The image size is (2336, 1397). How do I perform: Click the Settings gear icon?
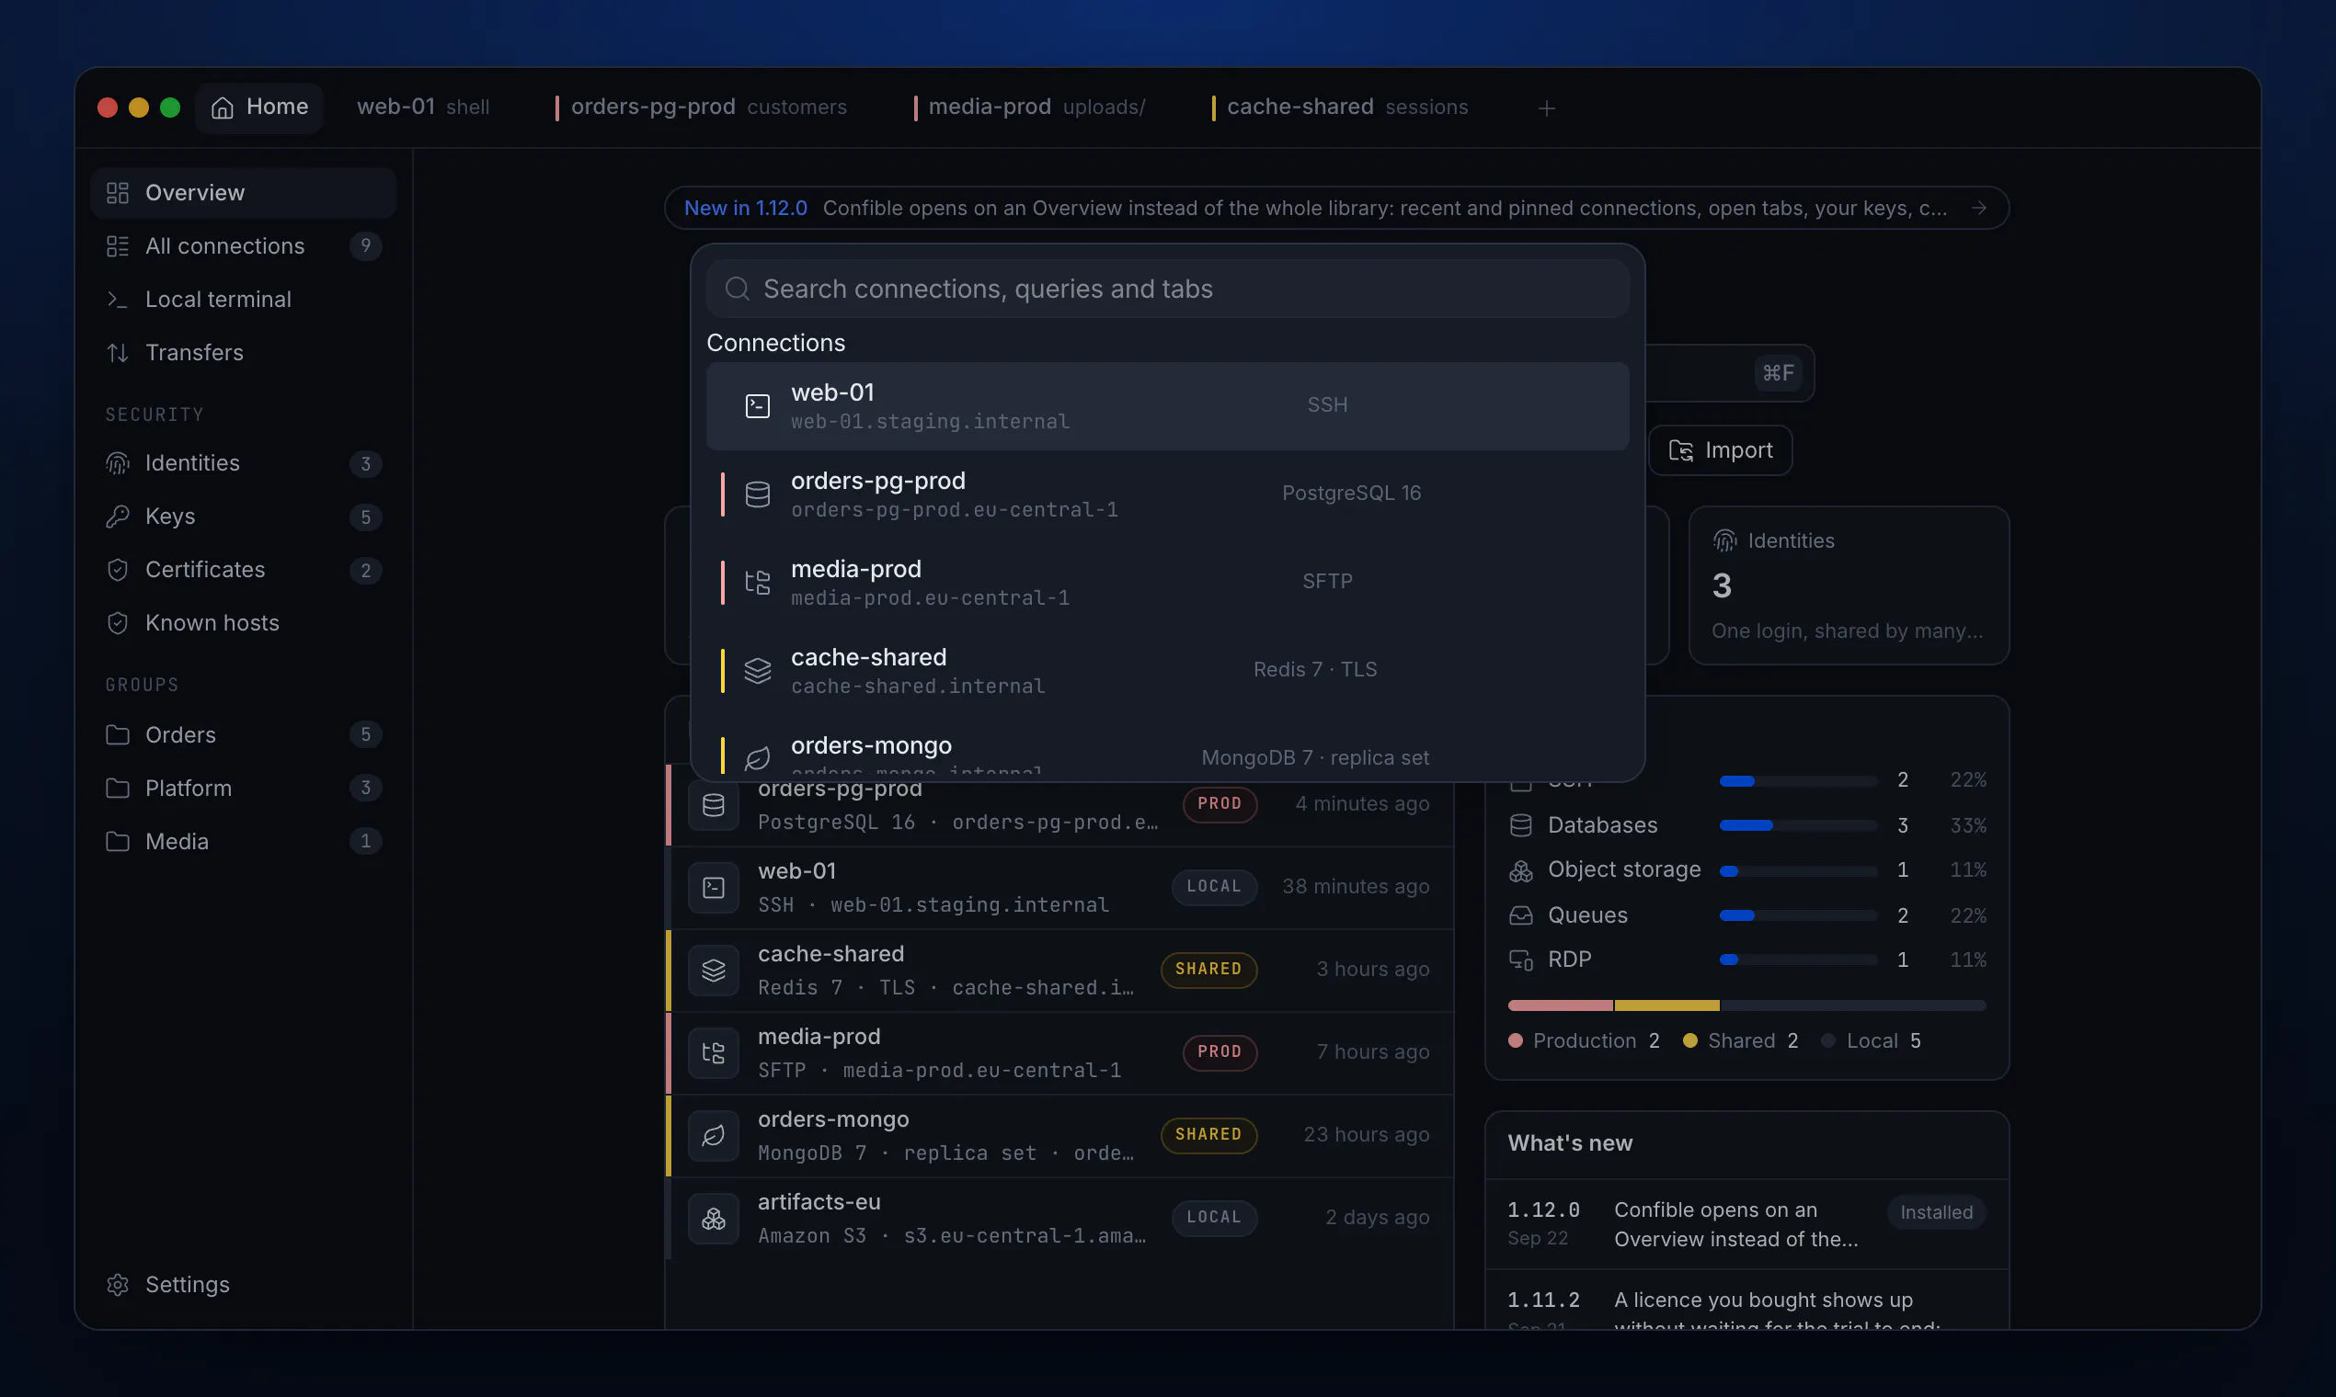tap(118, 1285)
